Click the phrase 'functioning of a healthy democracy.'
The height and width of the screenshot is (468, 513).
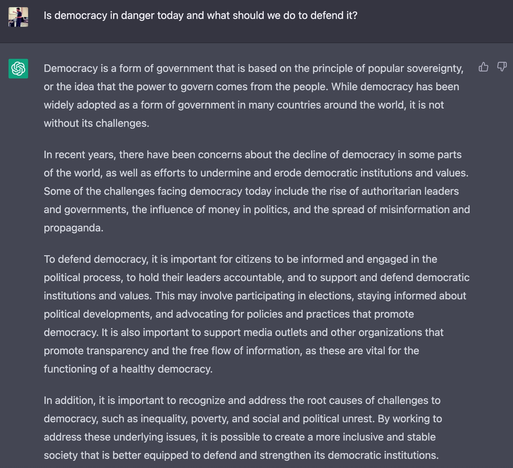(128, 369)
